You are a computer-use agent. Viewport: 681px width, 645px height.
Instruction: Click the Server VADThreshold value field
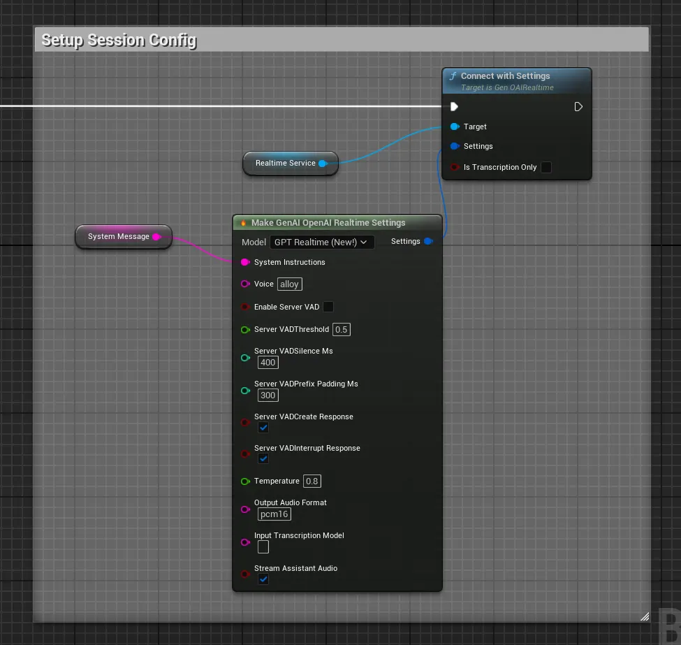[x=341, y=329]
